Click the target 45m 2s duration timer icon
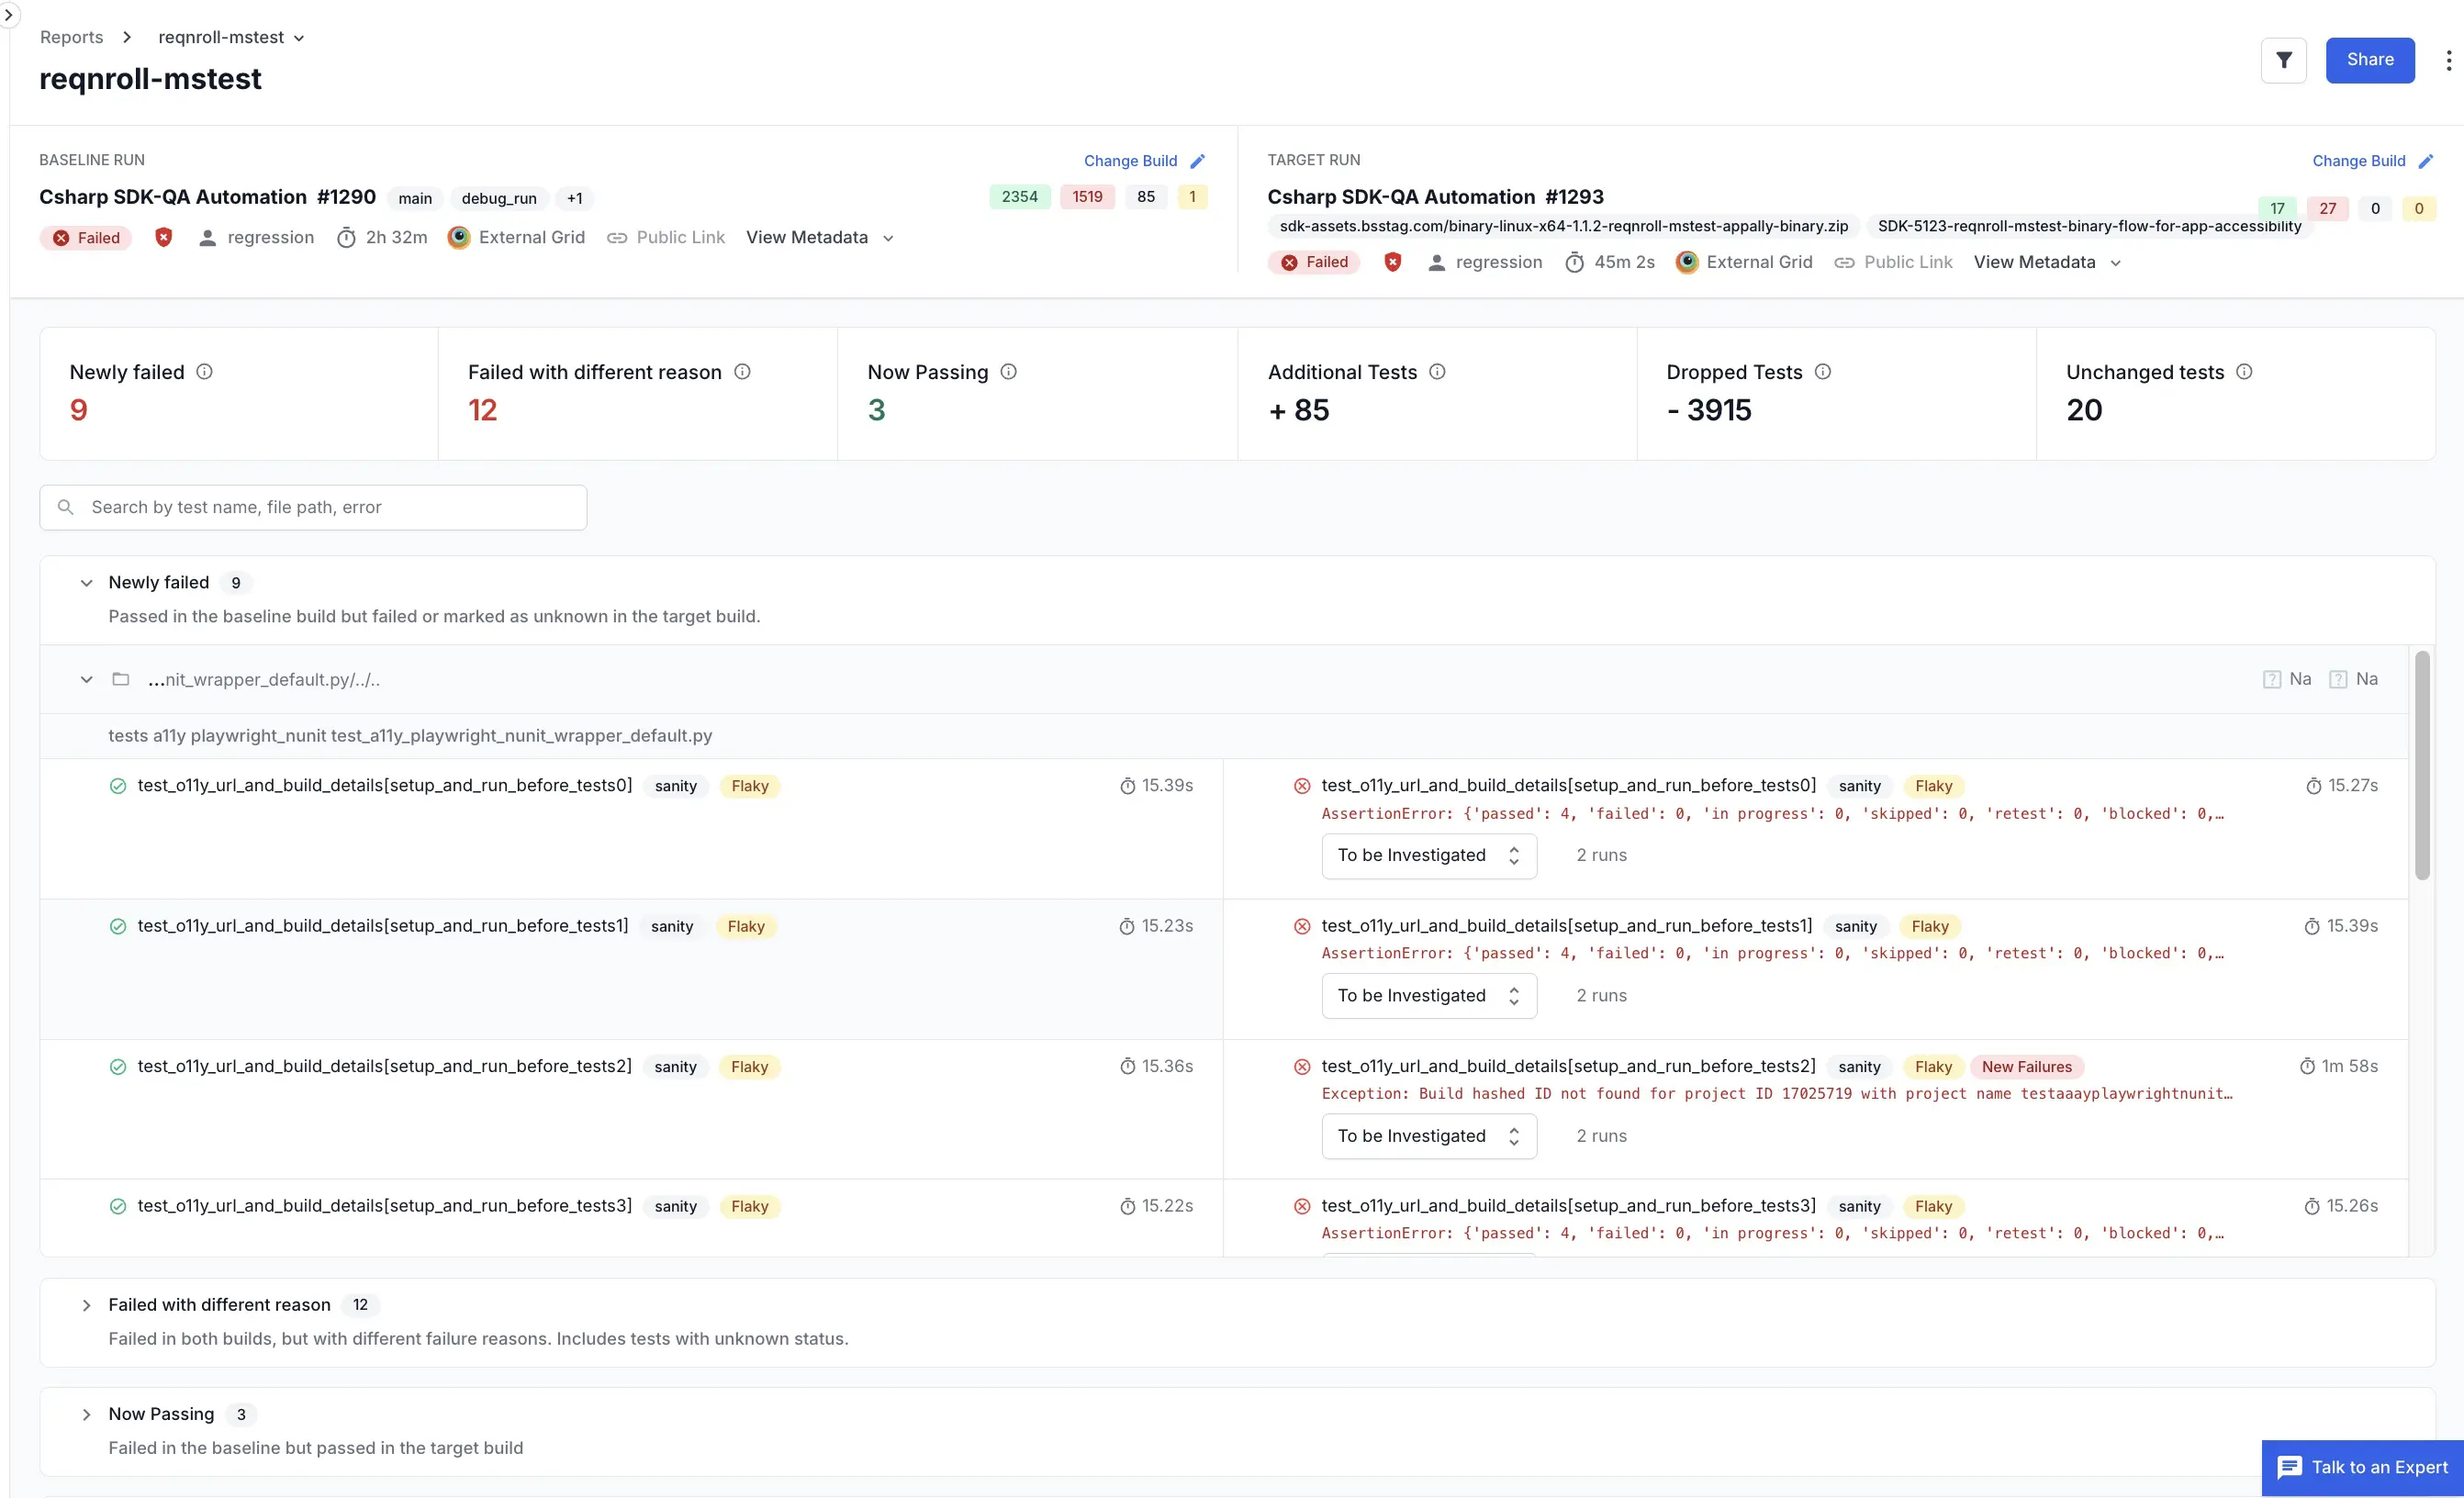This screenshot has height=1498, width=2464. tap(1574, 262)
